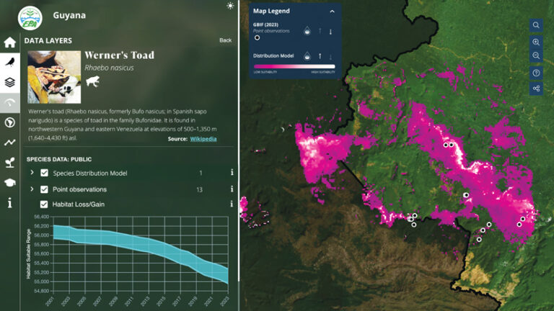Image resolution: width=554 pixels, height=311 pixels.
Task: Click the habitat suitable range chart
Action: [x=141, y=254]
